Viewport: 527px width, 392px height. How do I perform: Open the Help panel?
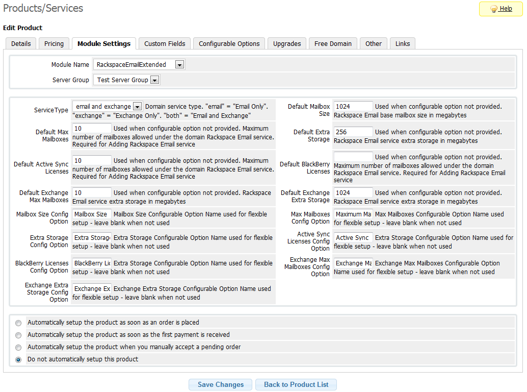pos(500,9)
